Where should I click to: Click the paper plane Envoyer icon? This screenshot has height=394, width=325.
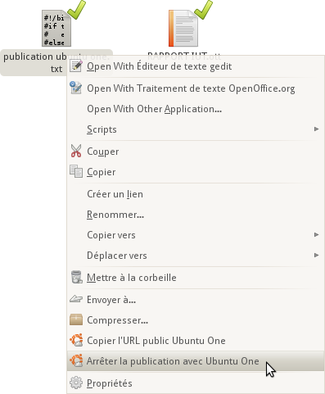[x=76, y=299]
